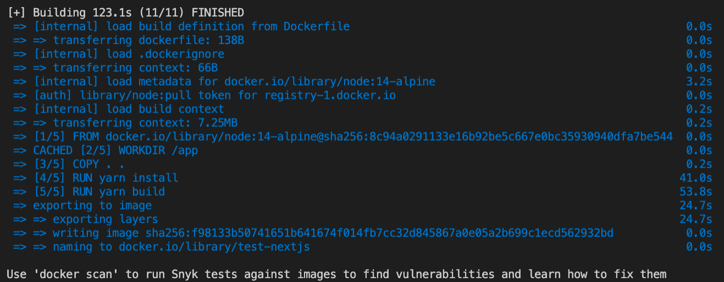Click the 'Building 123.1s (11/11) FINISHED' header line
This screenshot has height=282, width=724.
[126, 13]
